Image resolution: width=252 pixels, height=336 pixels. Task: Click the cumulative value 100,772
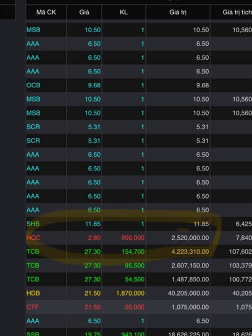[x=240, y=279]
